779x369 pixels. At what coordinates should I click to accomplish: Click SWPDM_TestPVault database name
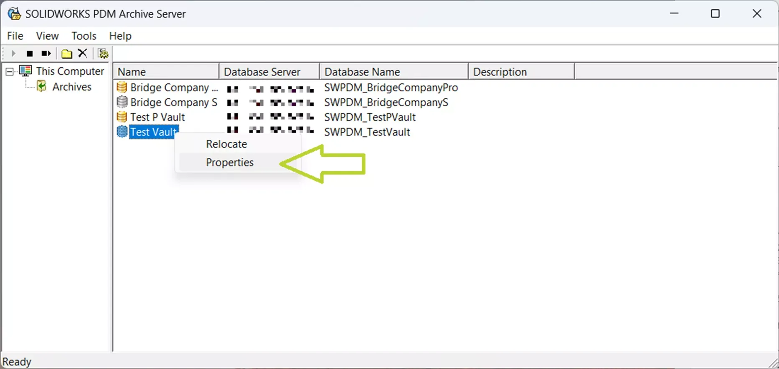tap(370, 117)
